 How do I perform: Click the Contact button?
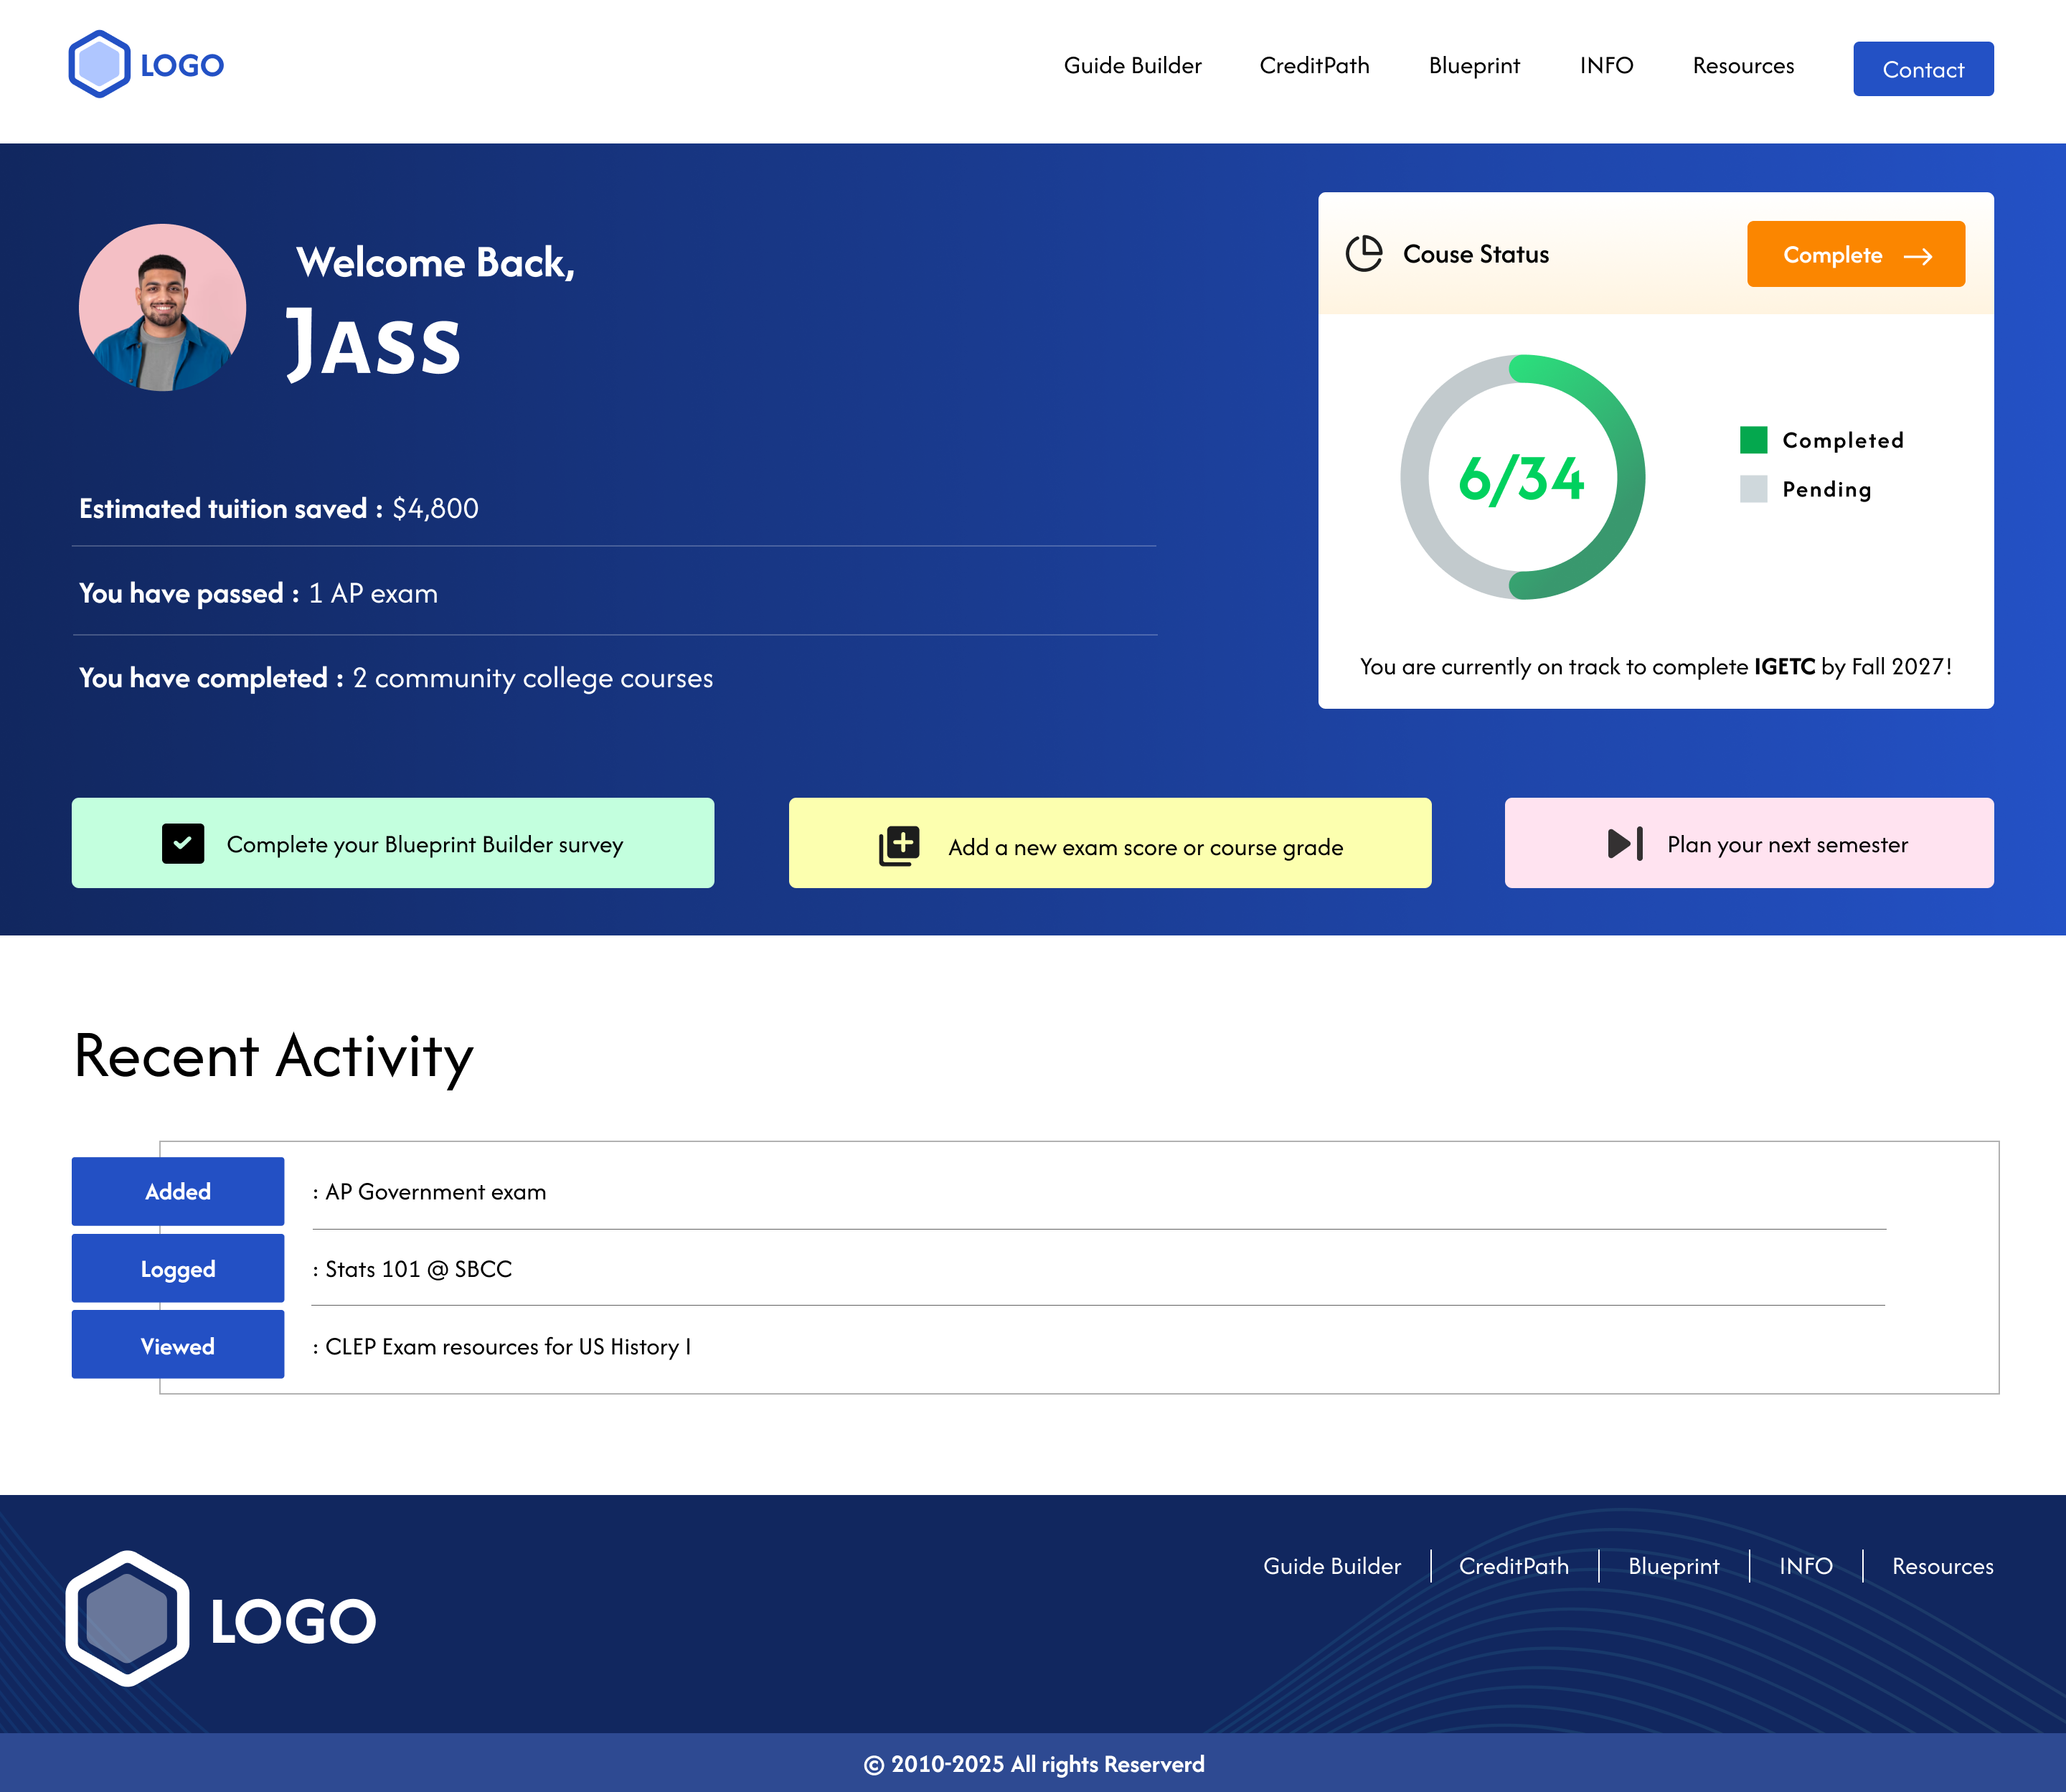(1922, 68)
